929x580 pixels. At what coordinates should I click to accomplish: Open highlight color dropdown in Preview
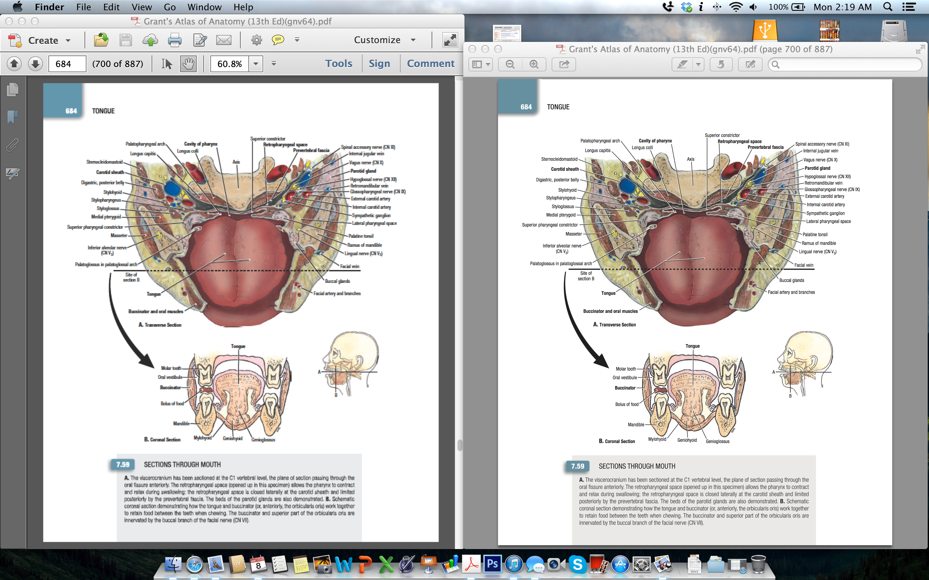(698, 64)
